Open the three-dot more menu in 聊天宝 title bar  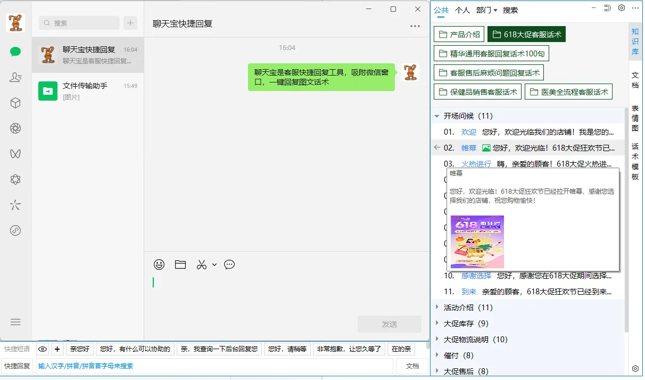tap(635, 8)
